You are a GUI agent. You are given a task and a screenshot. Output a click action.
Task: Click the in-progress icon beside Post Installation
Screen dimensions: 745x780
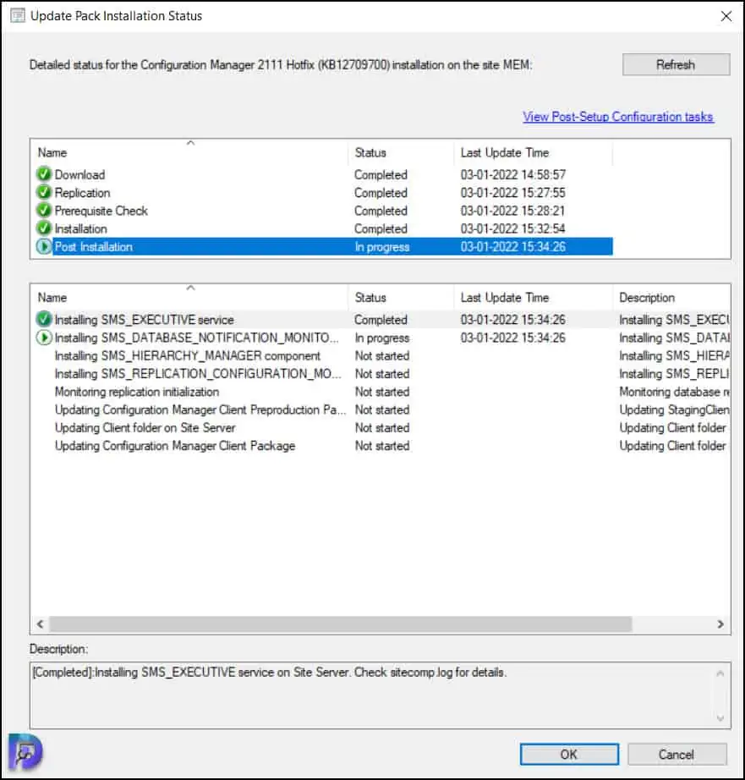pyautogui.click(x=44, y=246)
